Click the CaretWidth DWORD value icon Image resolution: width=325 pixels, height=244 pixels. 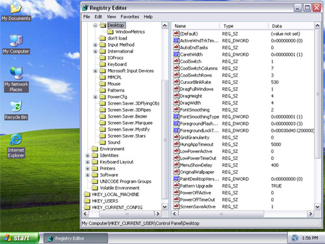pyautogui.click(x=176, y=55)
